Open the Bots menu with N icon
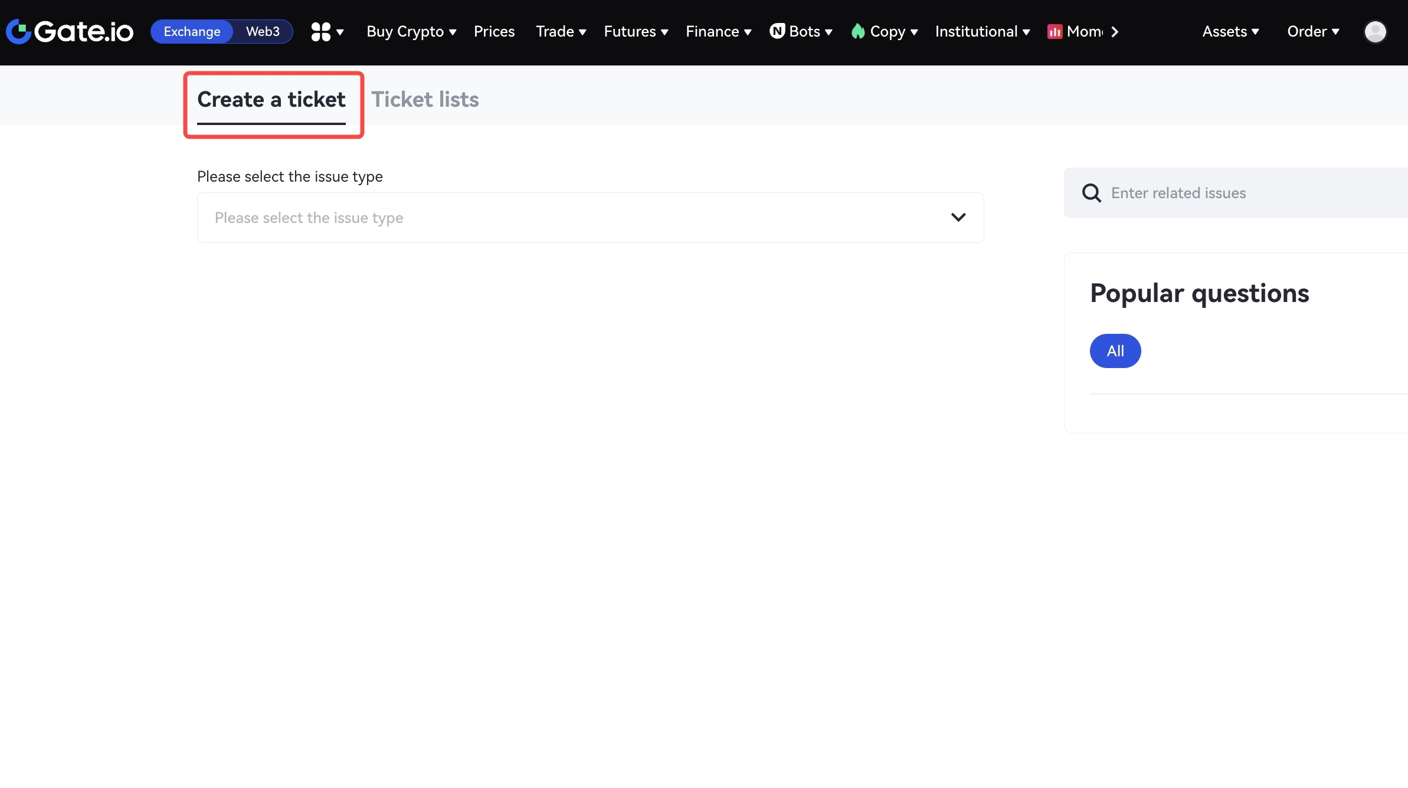 click(801, 32)
